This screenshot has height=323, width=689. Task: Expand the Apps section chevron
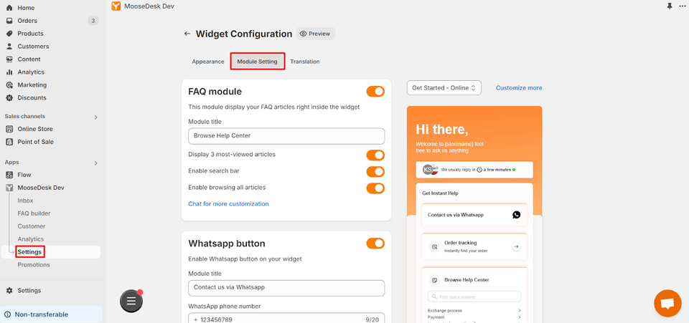click(x=95, y=163)
